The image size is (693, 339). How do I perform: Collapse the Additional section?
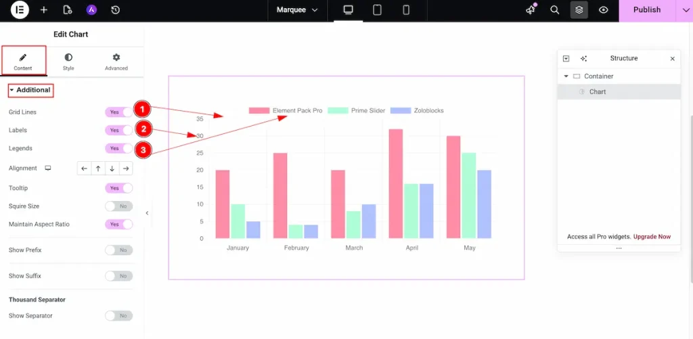point(30,90)
